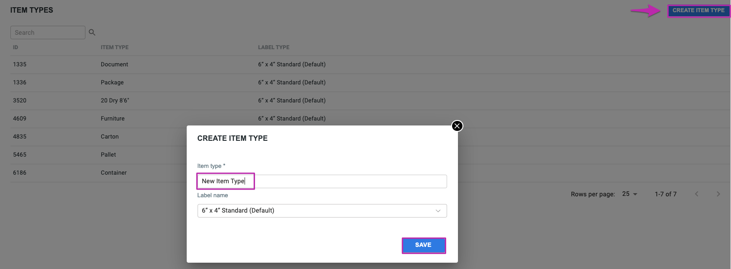Select the Document row
The height and width of the screenshot is (269, 731).
click(371, 65)
